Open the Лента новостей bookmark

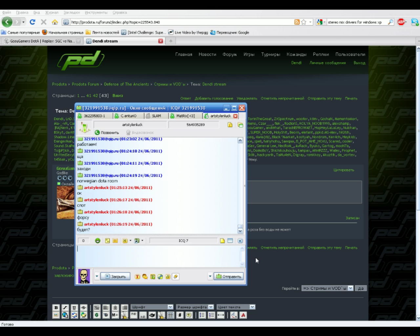click(x=102, y=32)
